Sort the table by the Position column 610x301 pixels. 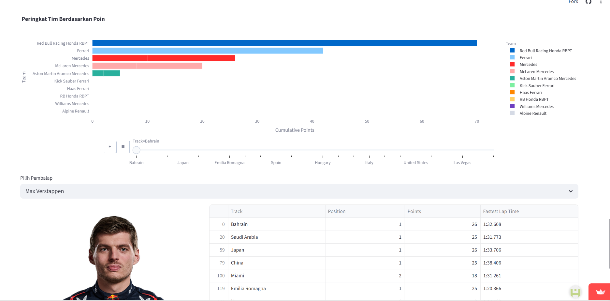pos(365,211)
